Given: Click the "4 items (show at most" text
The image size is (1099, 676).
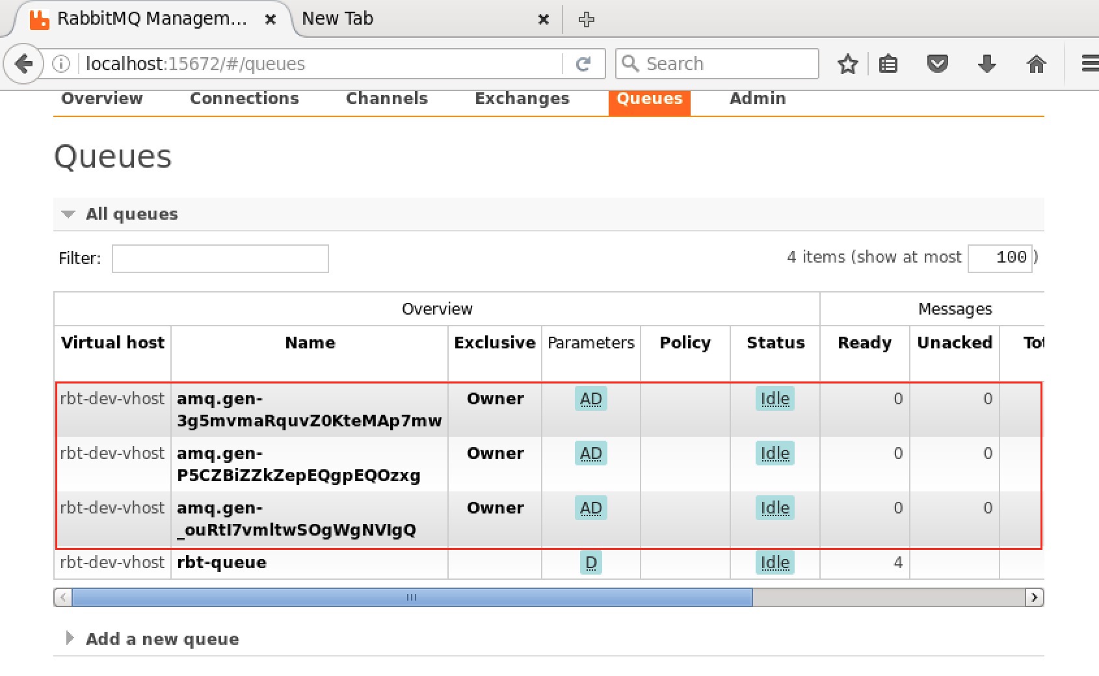Looking at the screenshot, I should pos(874,257).
